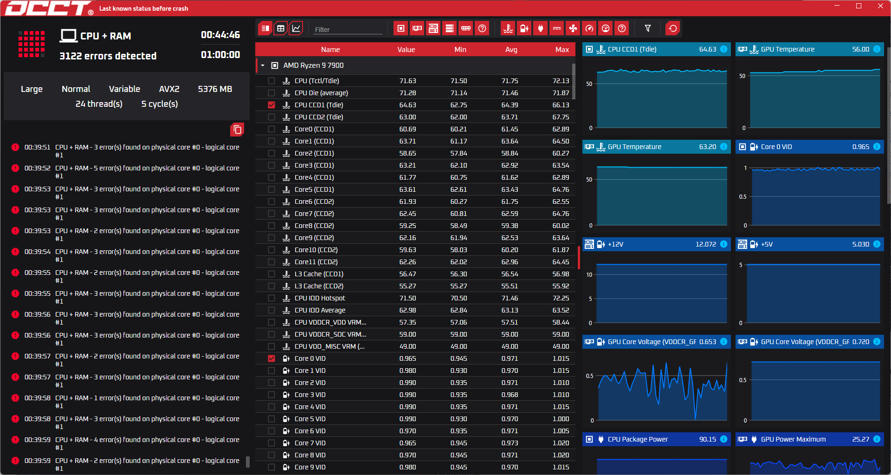Image resolution: width=891 pixels, height=475 pixels.
Task: Click info button on CPU Package Power graph
Action: (x=723, y=439)
